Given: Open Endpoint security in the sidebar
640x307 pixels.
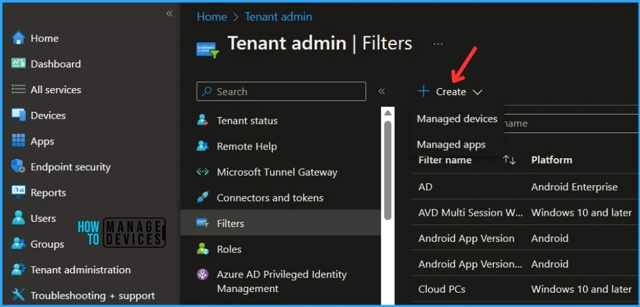Looking at the screenshot, I should [71, 167].
